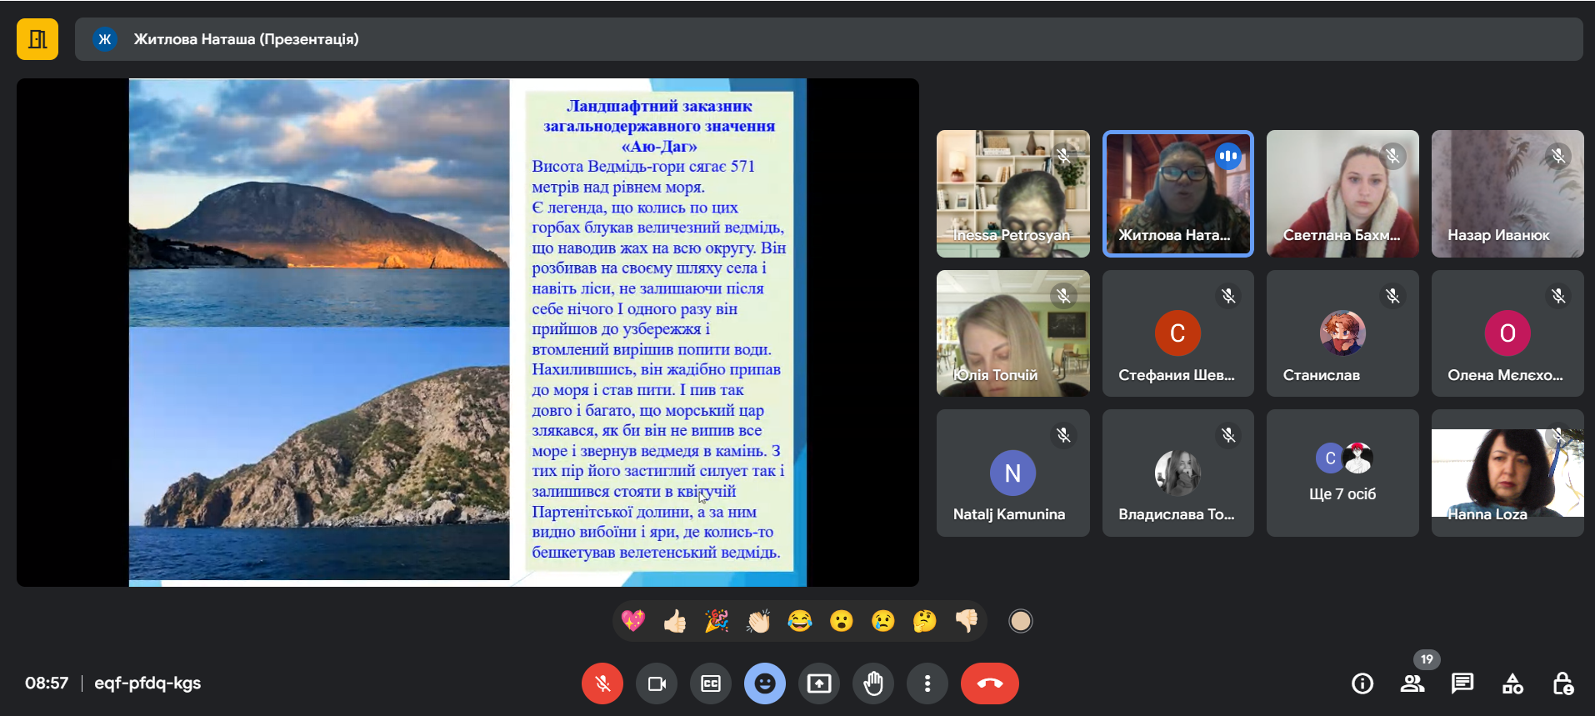This screenshot has height=716, width=1595.
Task: Open the activities panel
Action: pos(1512,683)
